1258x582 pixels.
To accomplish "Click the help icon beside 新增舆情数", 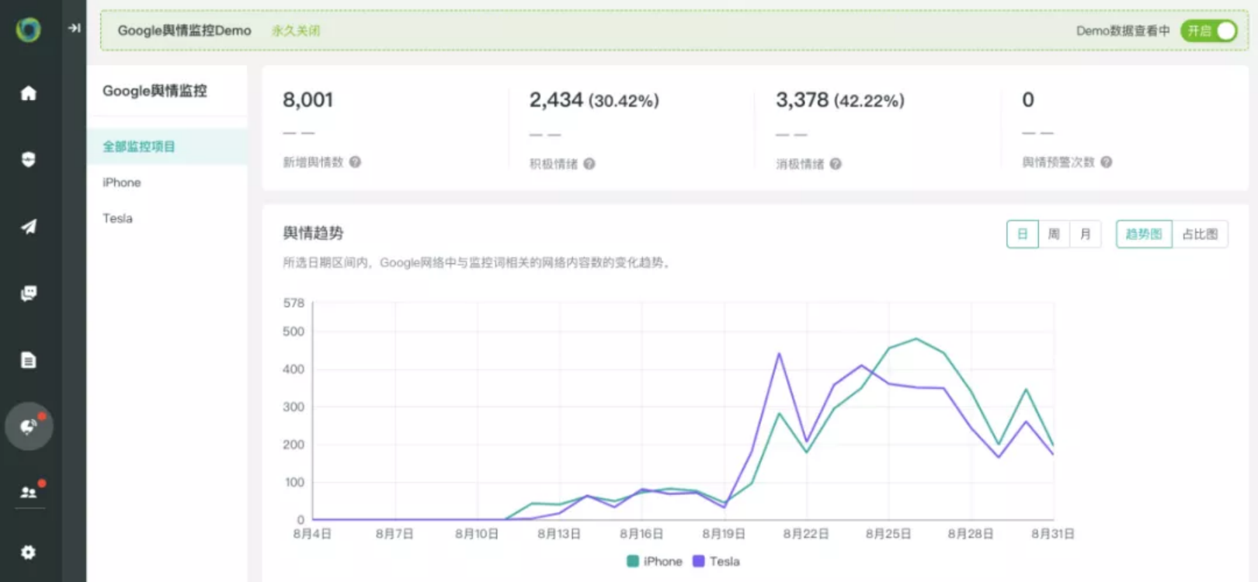I will point(355,162).
